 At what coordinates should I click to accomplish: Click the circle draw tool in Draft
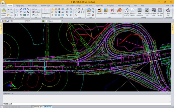tap(21, 12)
